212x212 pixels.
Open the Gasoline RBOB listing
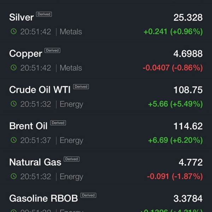[106, 199]
